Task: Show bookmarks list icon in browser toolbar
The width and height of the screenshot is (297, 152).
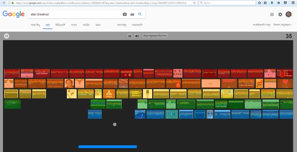Action: tap(265, 3)
